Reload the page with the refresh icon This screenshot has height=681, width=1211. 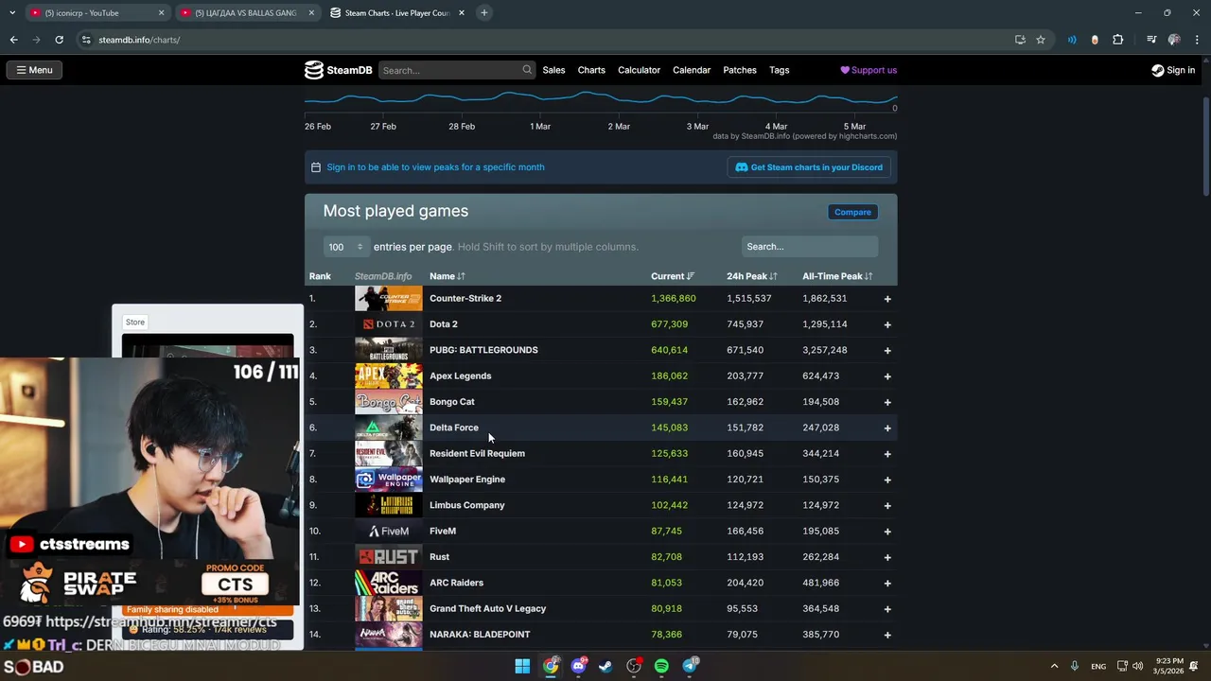(x=59, y=40)
